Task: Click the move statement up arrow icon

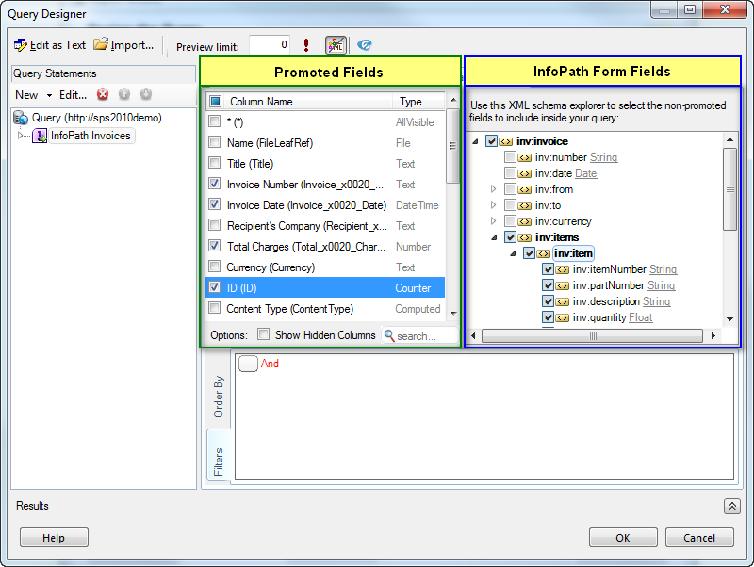Action: pos(124,94)
